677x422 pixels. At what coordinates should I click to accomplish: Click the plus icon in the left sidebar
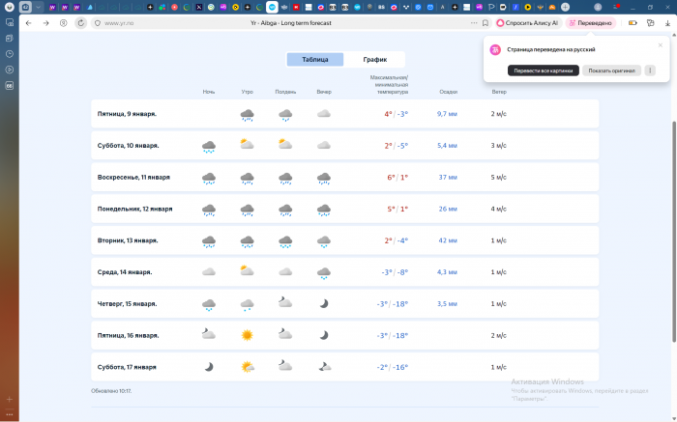pyautogui.click(x=9, y=398)
